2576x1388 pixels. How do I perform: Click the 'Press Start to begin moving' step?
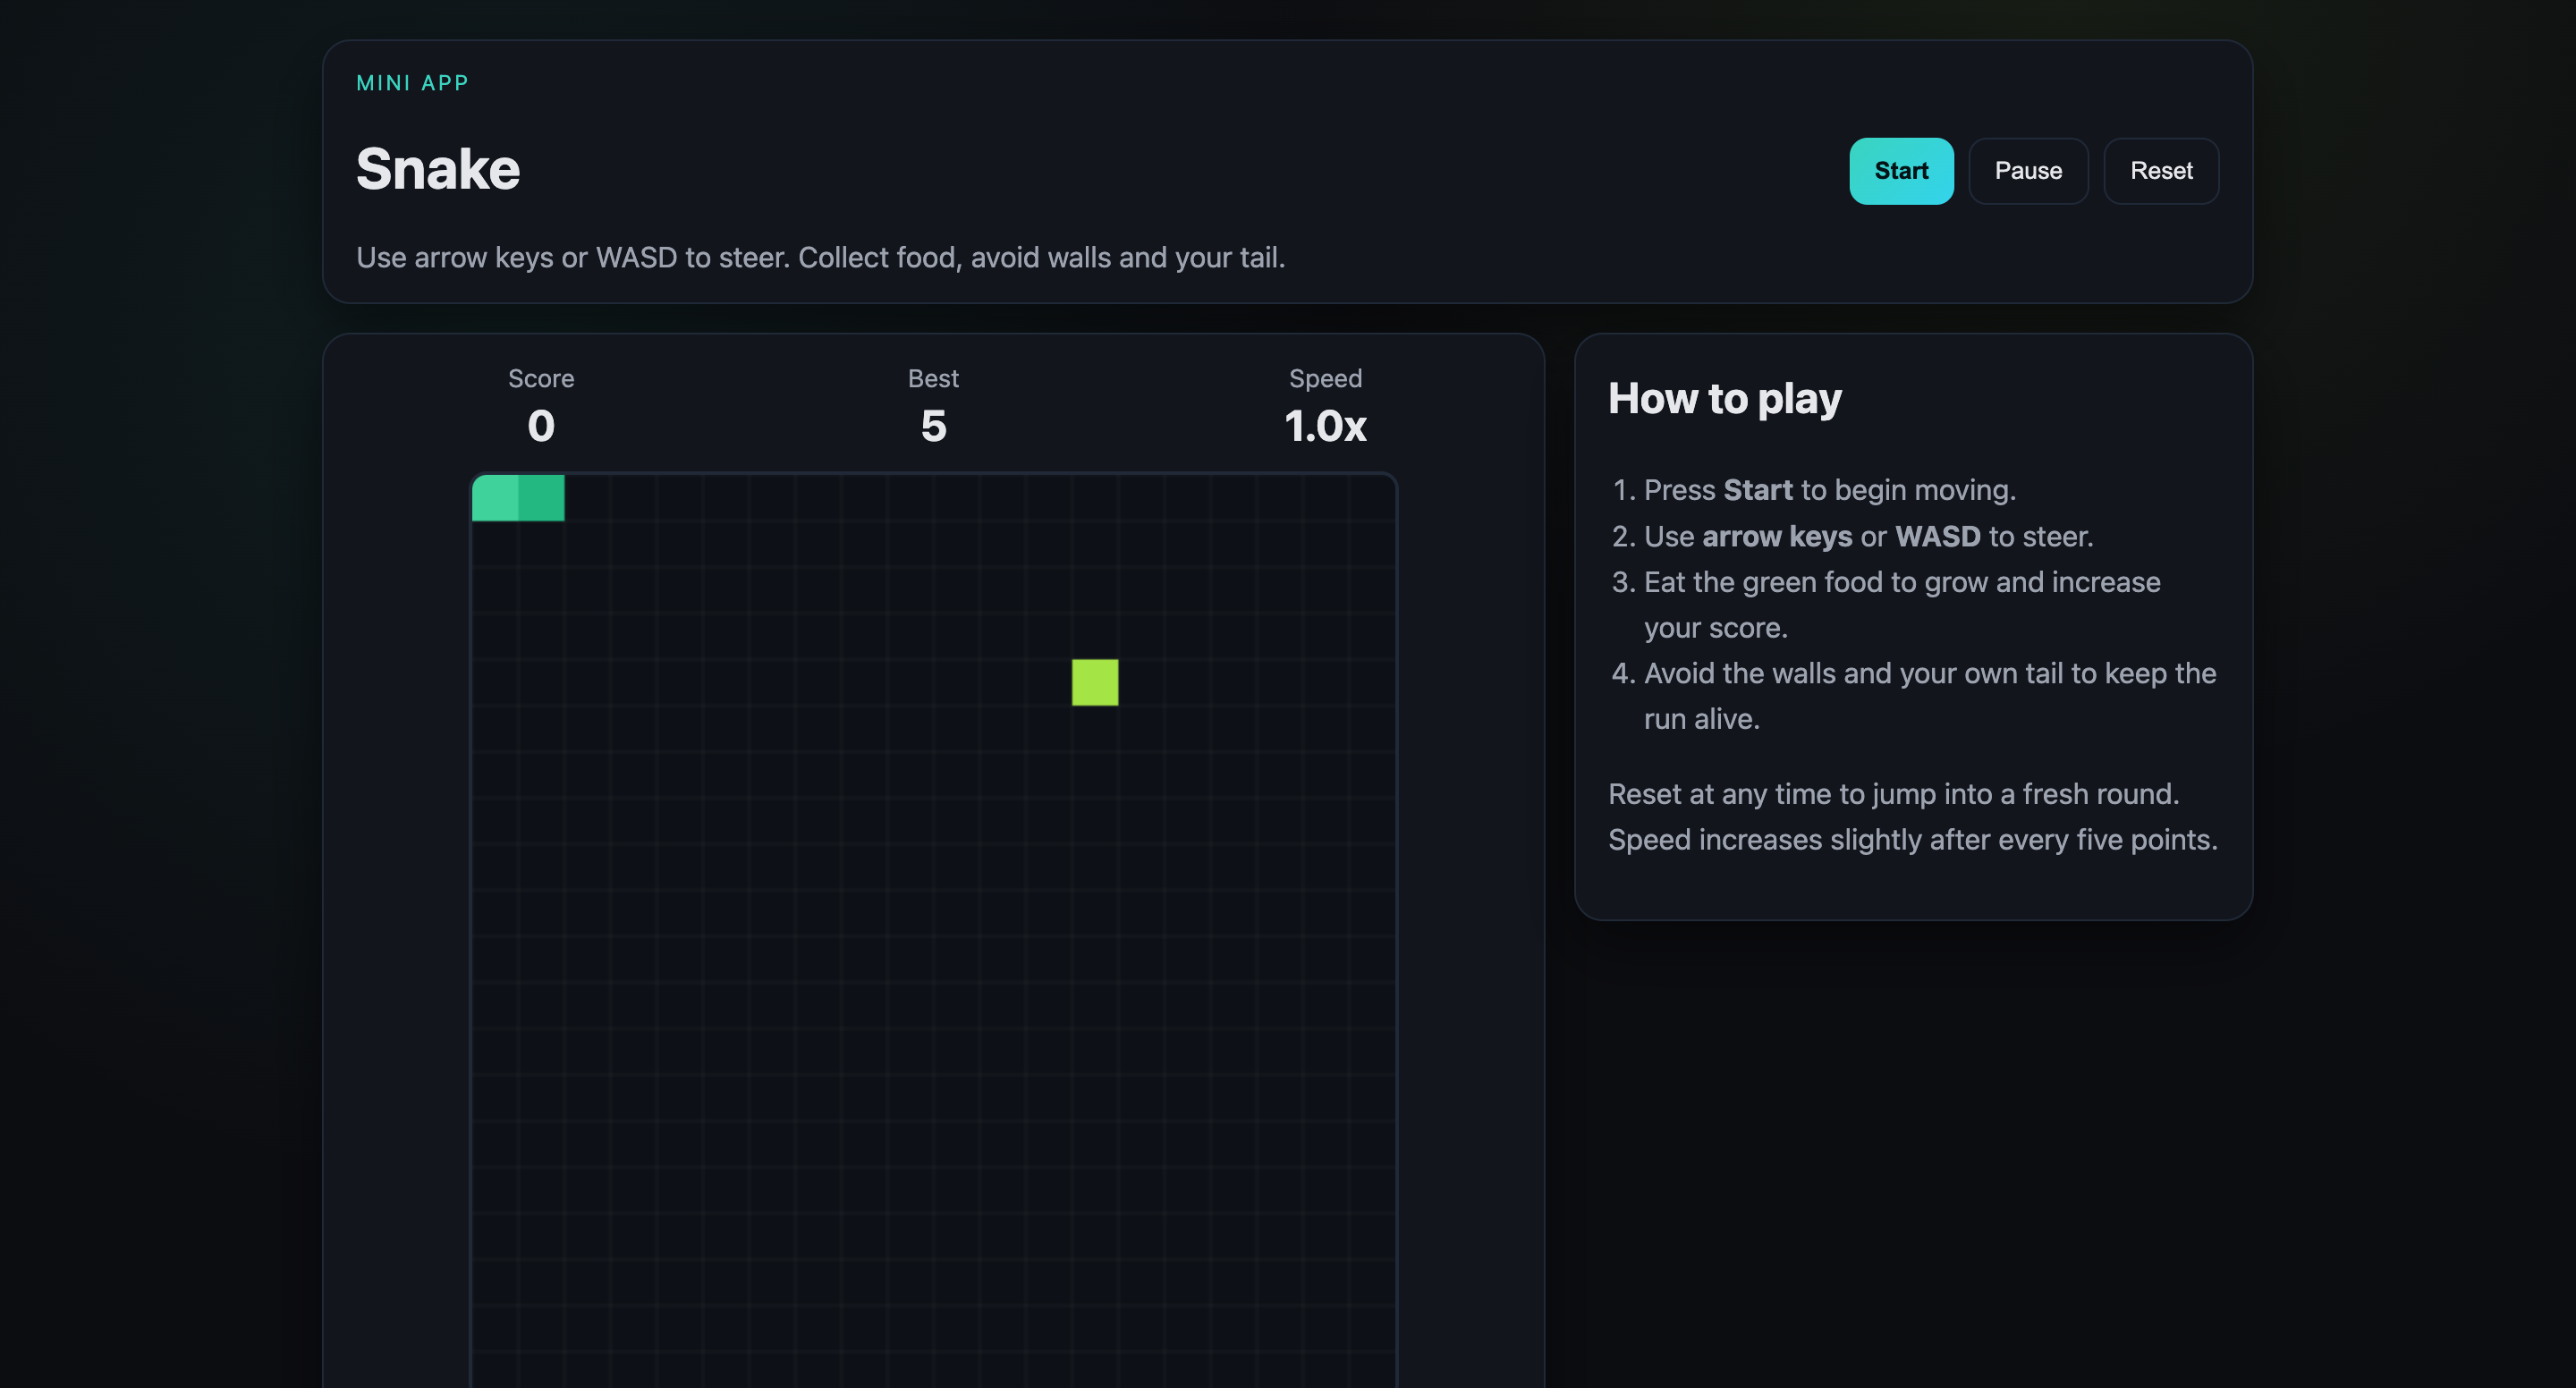click(1830, 490)
